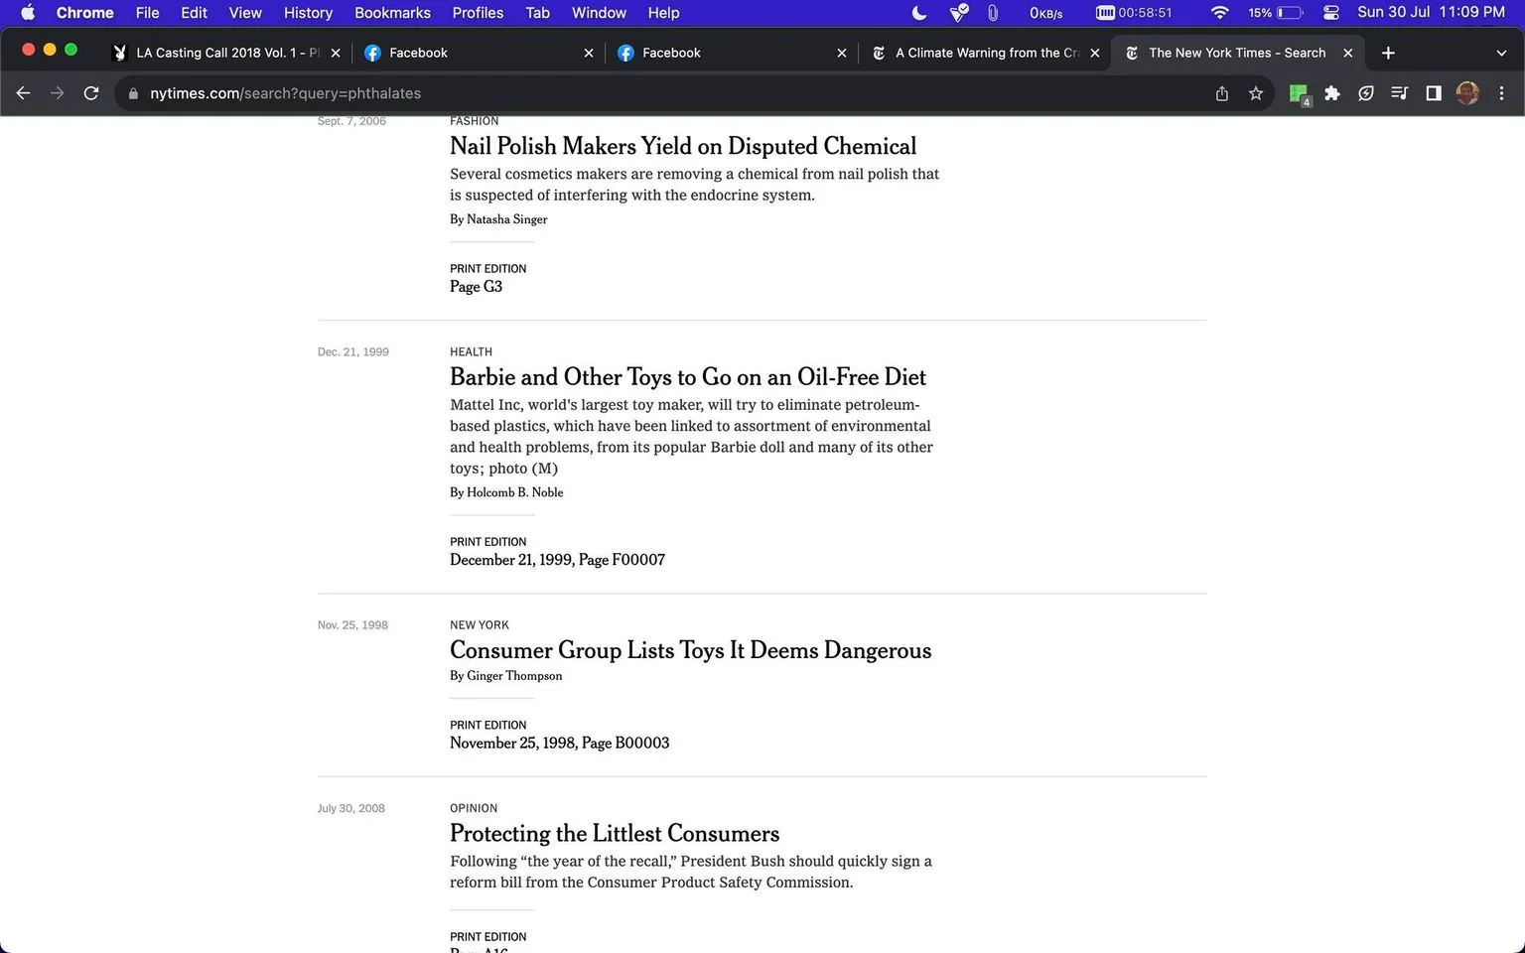The image size is (1525, 953).
Task: Click the byline By Holcomb B. Noble
Action: click(506, 492)
